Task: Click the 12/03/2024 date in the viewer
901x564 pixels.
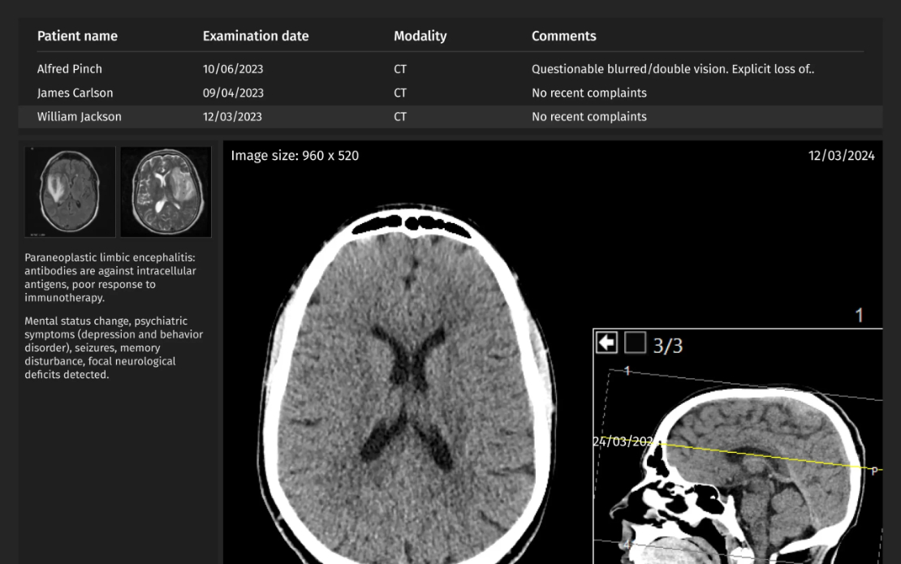Action: point(841,156)
